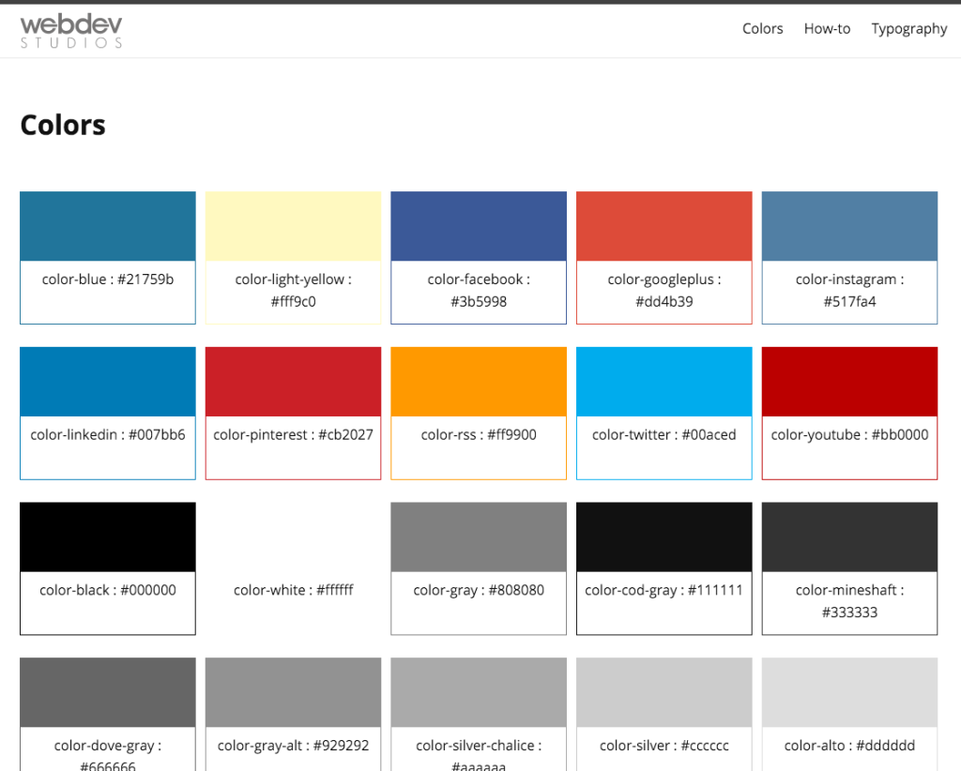Click the label color-gray : #808080
961x771 pixels.
pyautogui.click(x=479, y=590)
